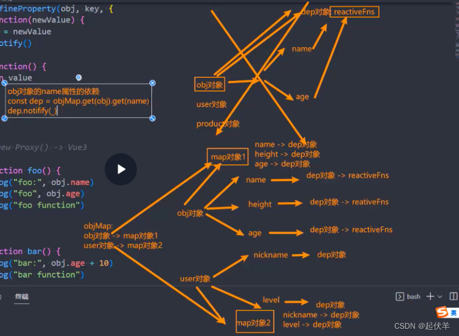Click the code line 'ction foo() {'
This screenshot has width=459, height=336.
click(30, 170)
